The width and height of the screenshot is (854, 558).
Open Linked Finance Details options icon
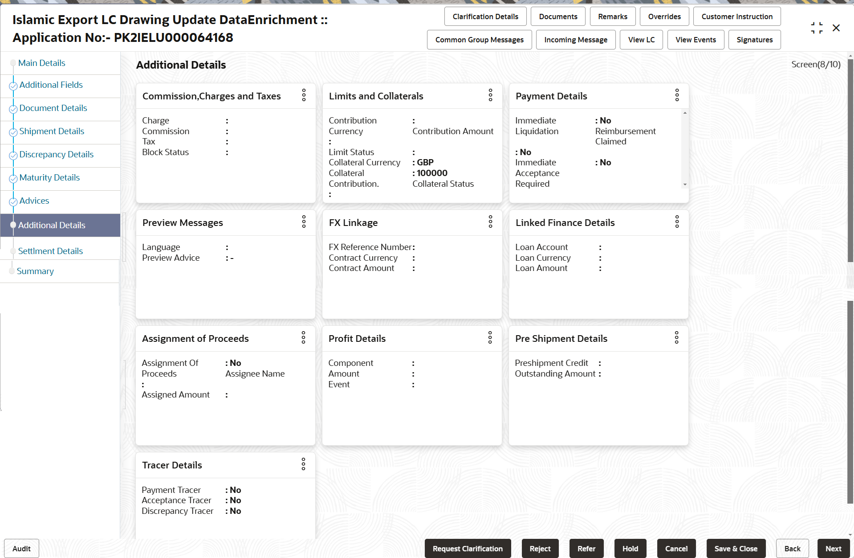(x=677, y=222)
